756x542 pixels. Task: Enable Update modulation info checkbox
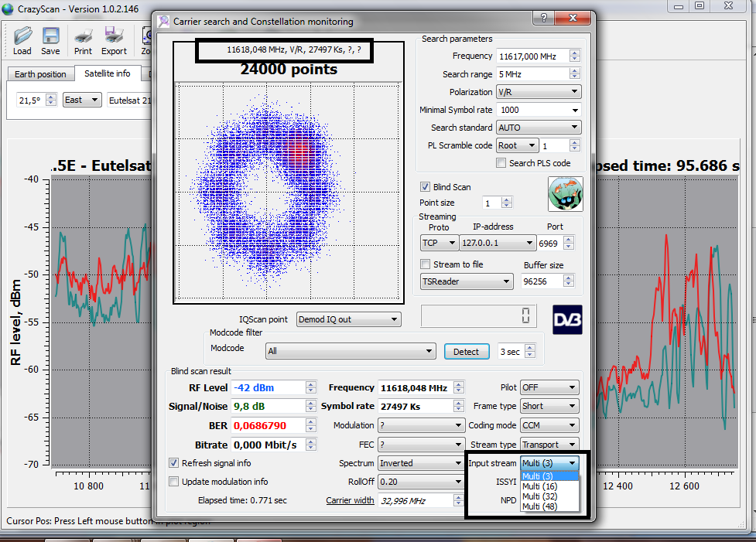click(x=174, y=482)
